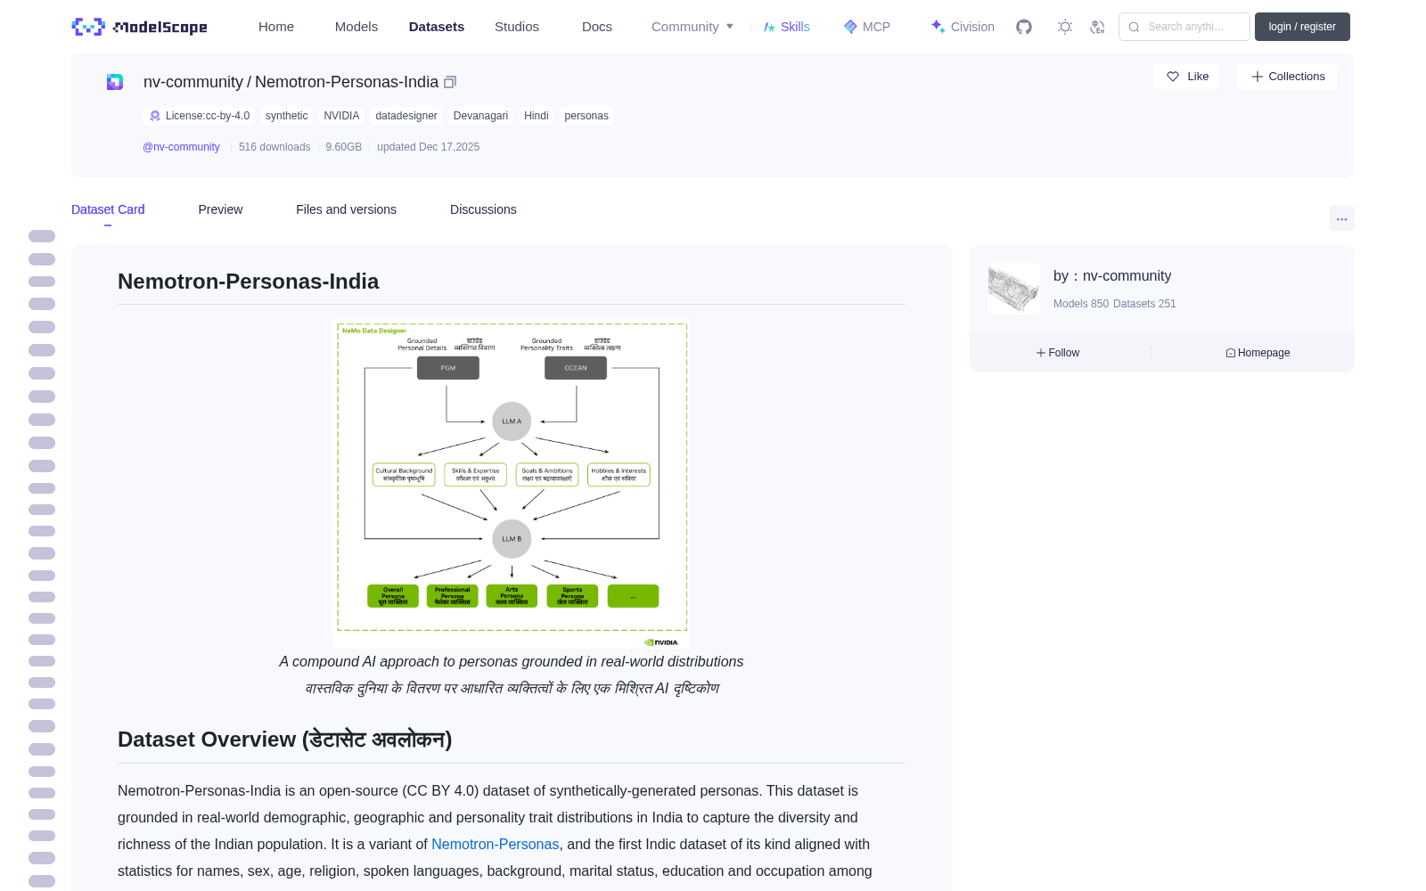Add the dataset to Collections
The height and width of the screenshot is (891, 1426).
[1287, 77]
